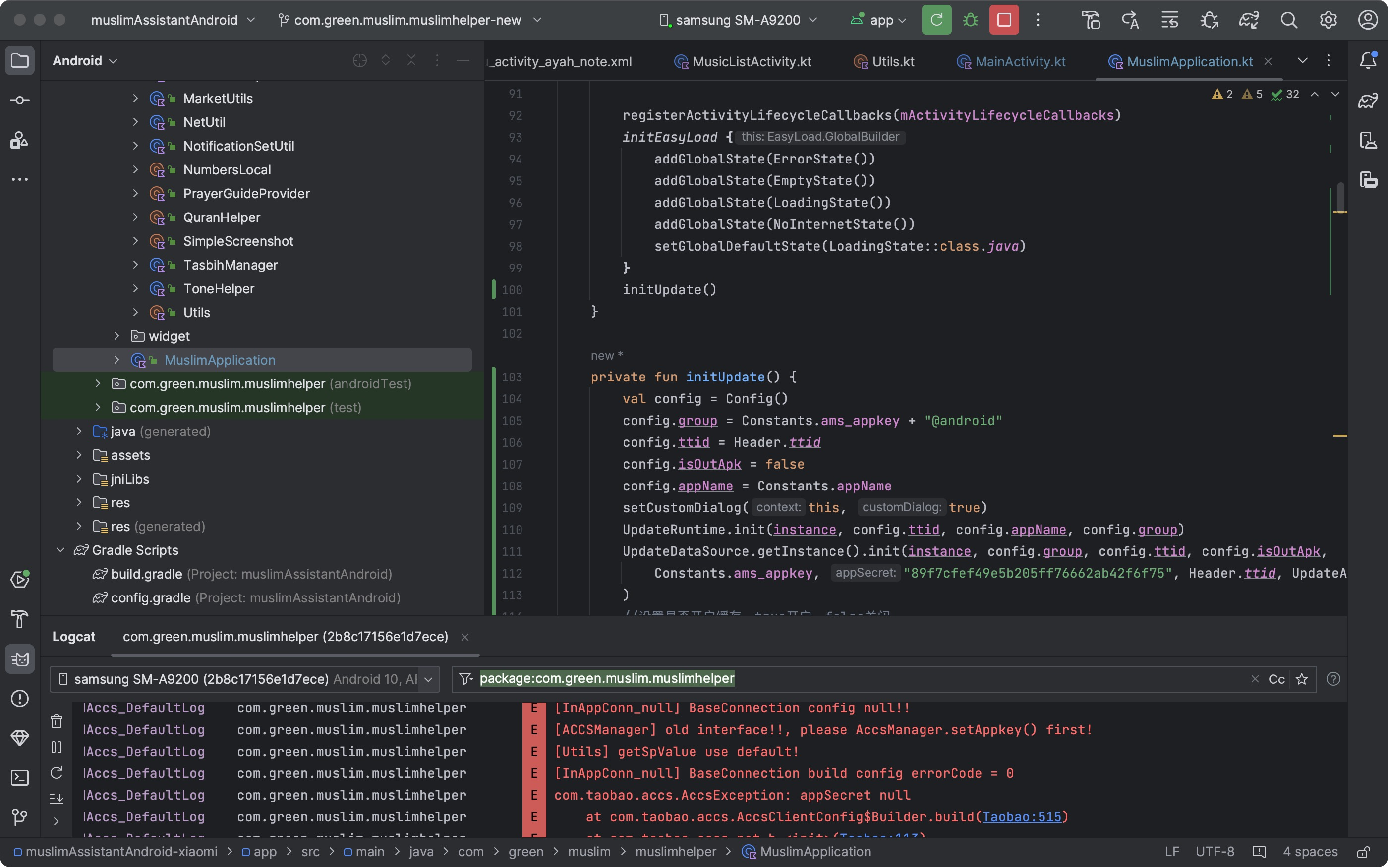Open muslimAssistantAndroid project dropdown
The height and width of the screenshot is (867, 1388).
173,20
